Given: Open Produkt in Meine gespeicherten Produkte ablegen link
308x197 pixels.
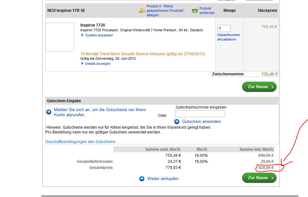Looking at the screenshot, I should click(x=166, y=11).
